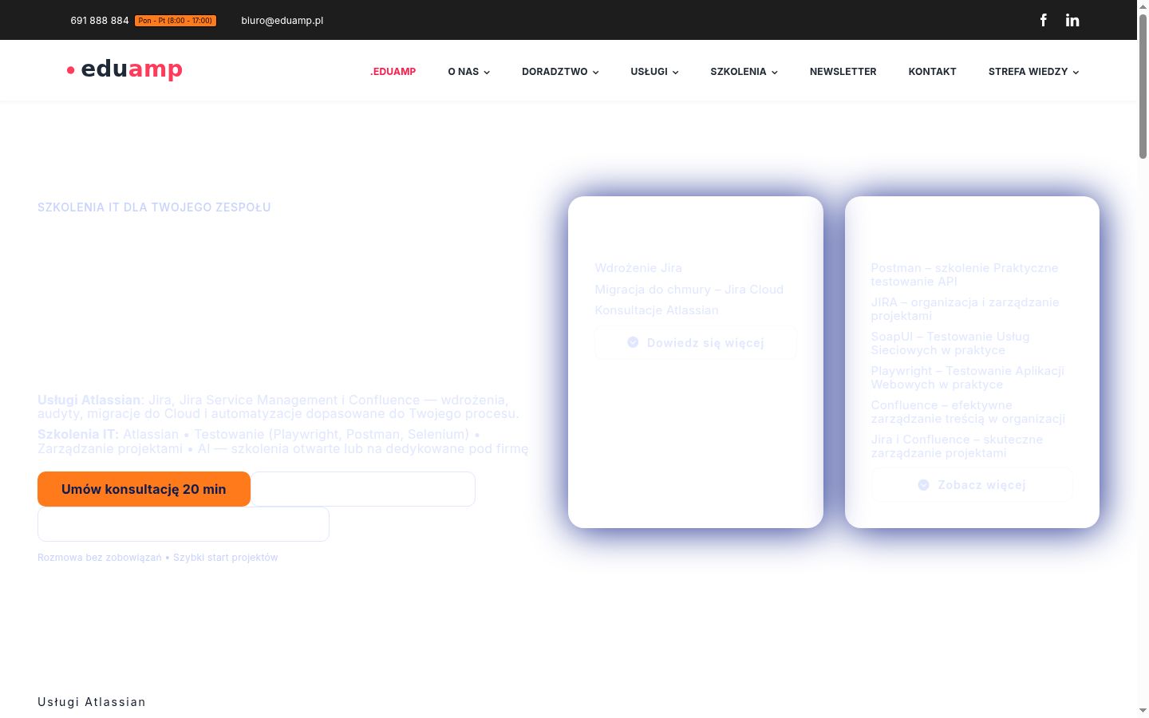
Task: Open the LinkedIn profile icon
Action: click(x=1072, y=20)
